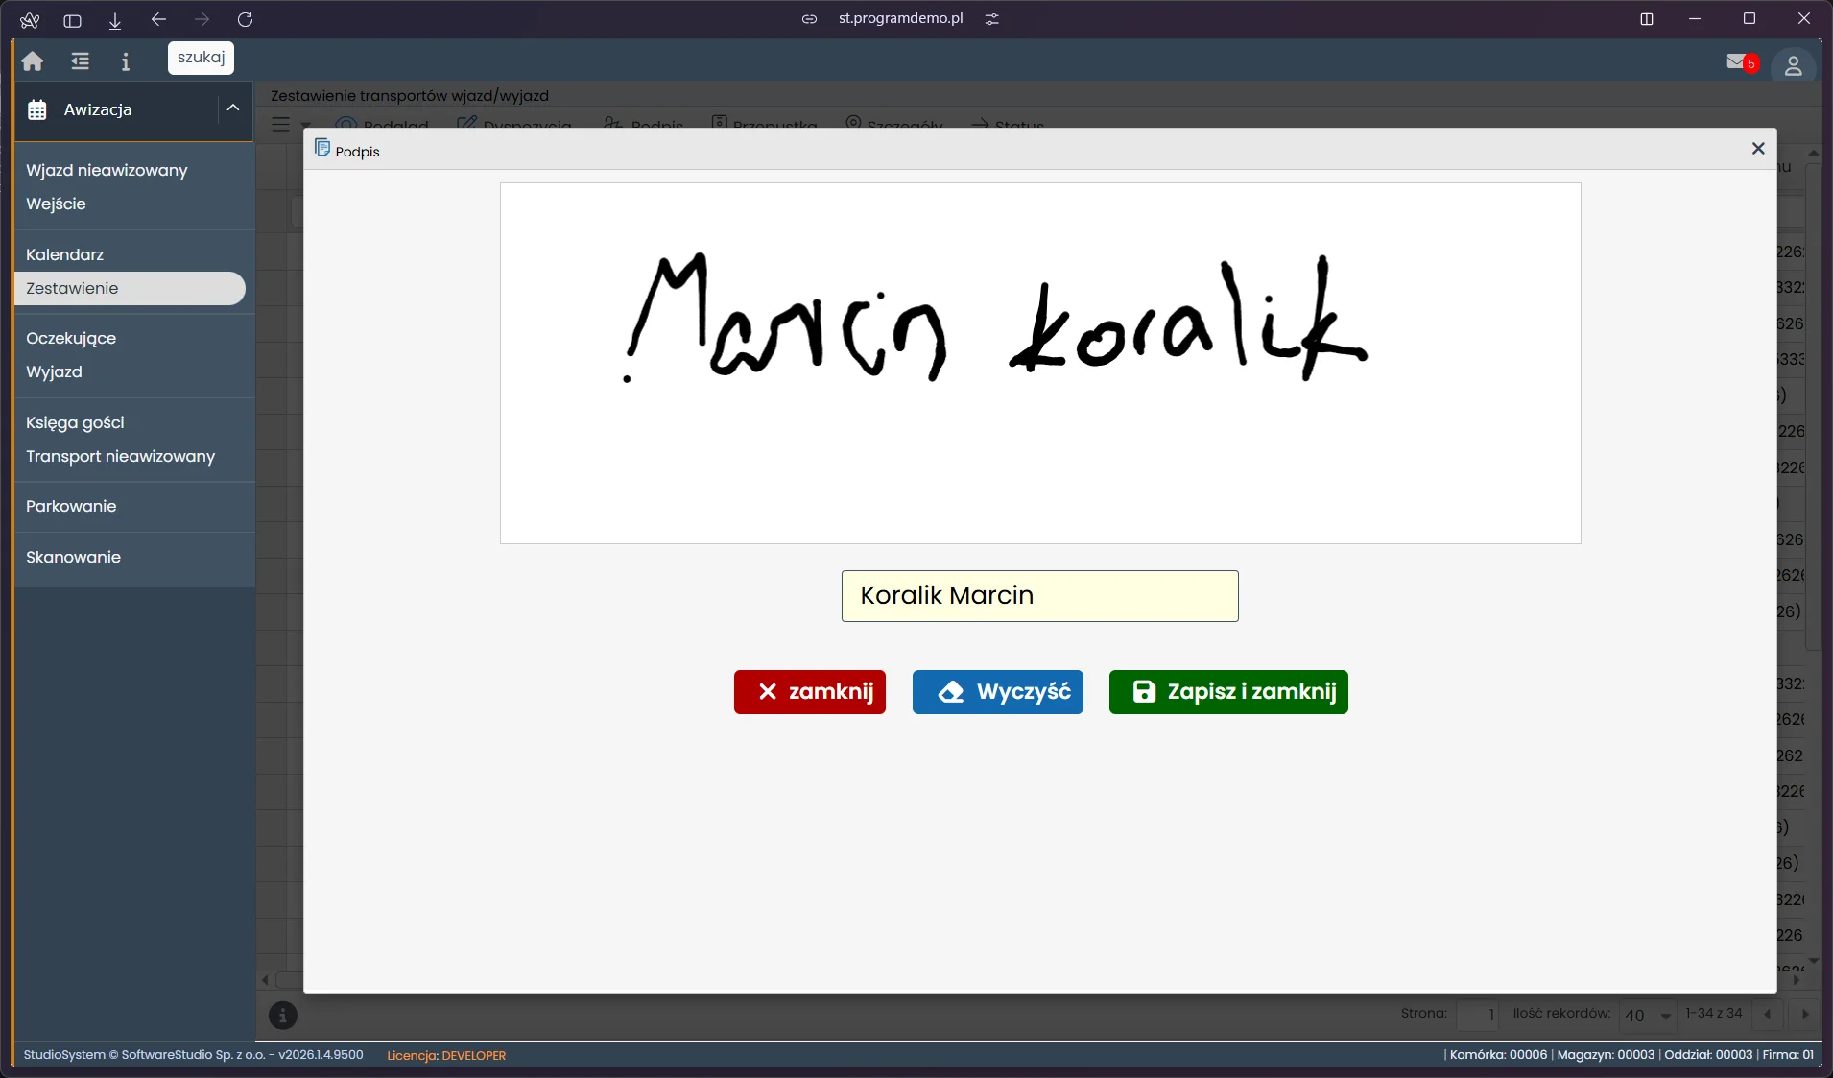Click browser back arrow

(158, 19)
